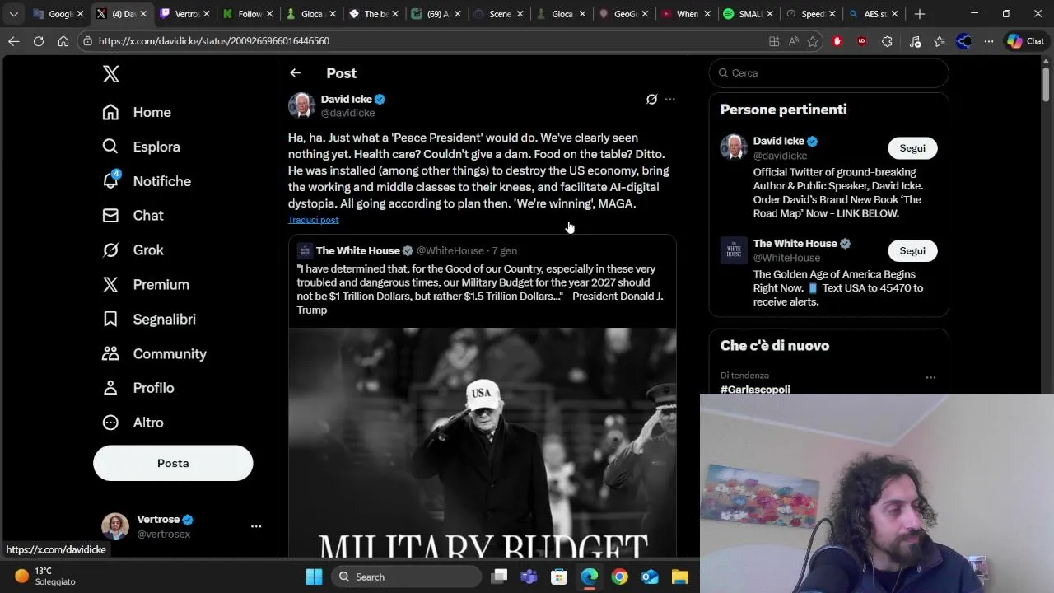Open Edge settings and more menu
The height and width of the screenshot is (593, 1054).
click(x=989, y=41)
